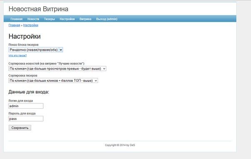Follow the Главная breadcrumb link
251x159 pixels.
pos(14,25)
